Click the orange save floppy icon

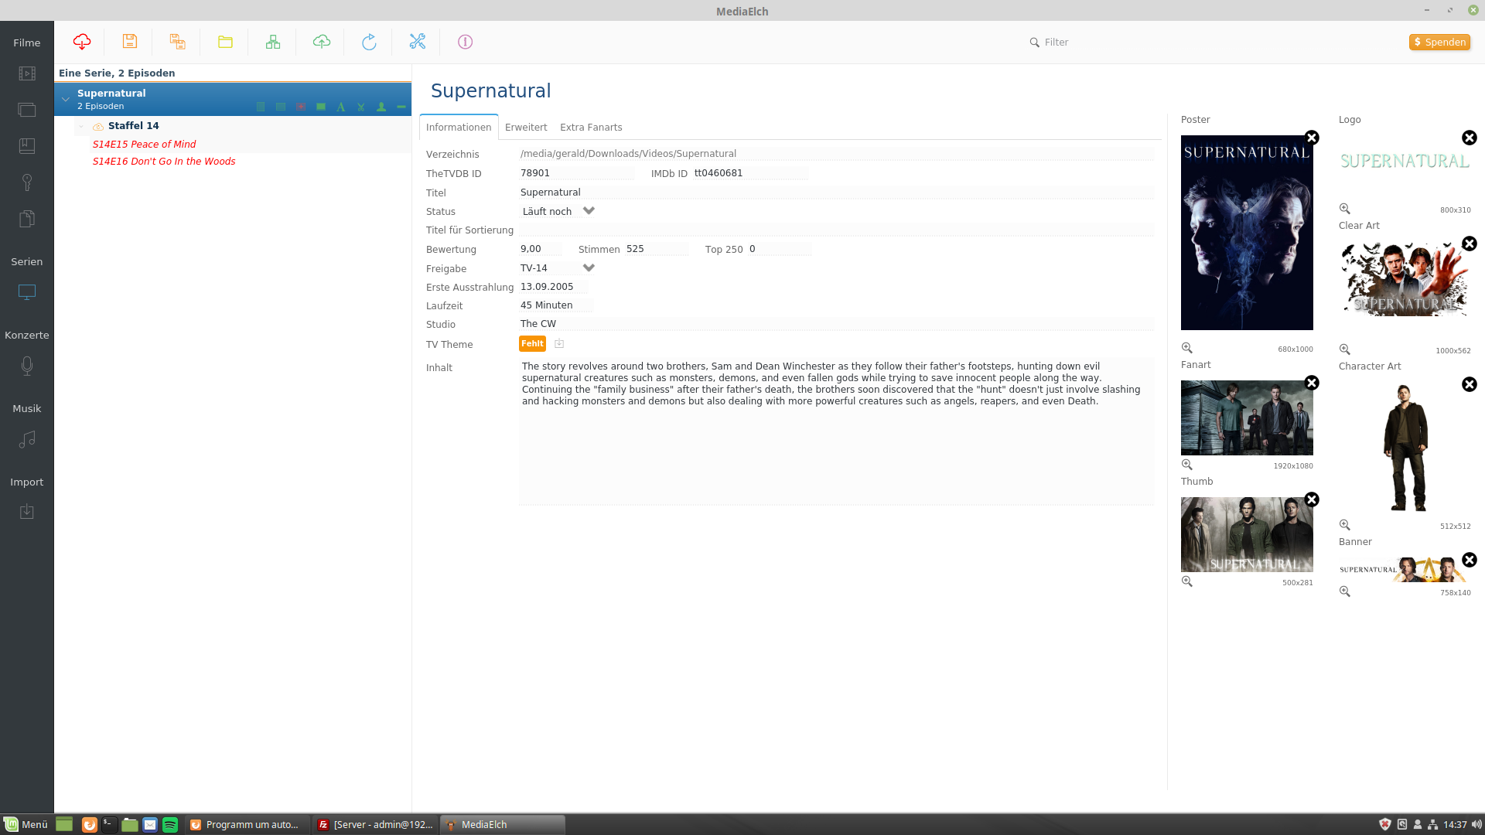coord(130,42)
